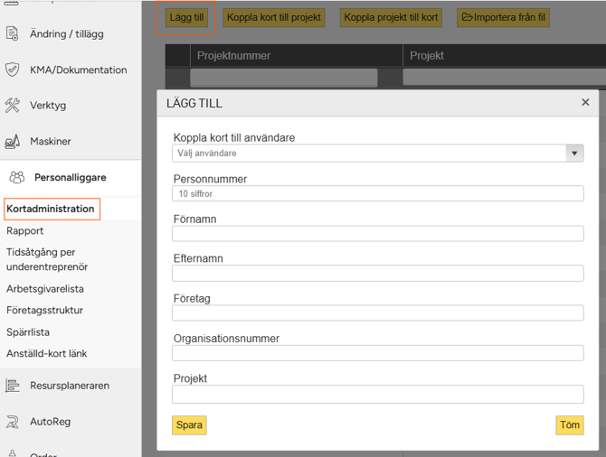Click the Personalliggare people icon
This screenshot has height=457, width=606.
17,178
